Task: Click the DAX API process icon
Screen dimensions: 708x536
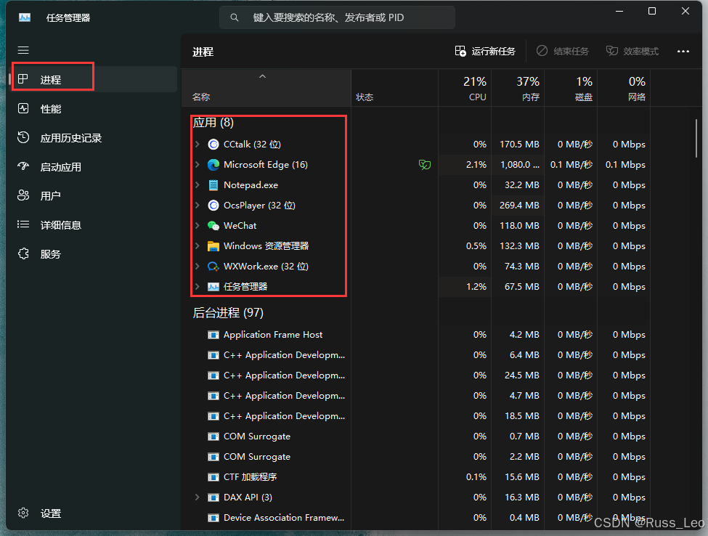Action: tap(213, 498)
